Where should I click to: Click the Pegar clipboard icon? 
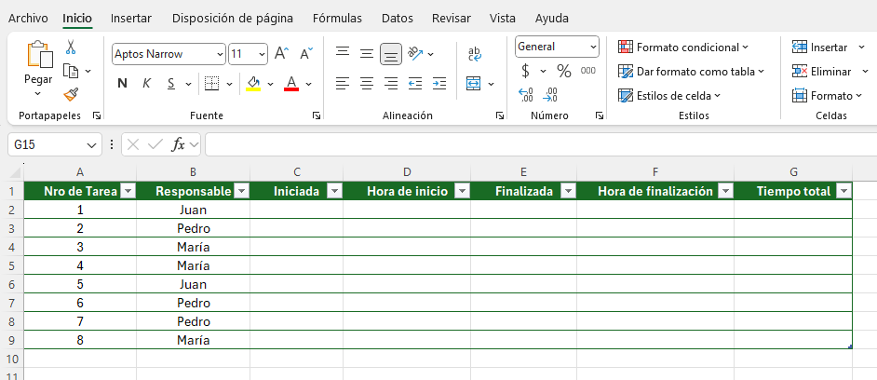coord(38,54)
